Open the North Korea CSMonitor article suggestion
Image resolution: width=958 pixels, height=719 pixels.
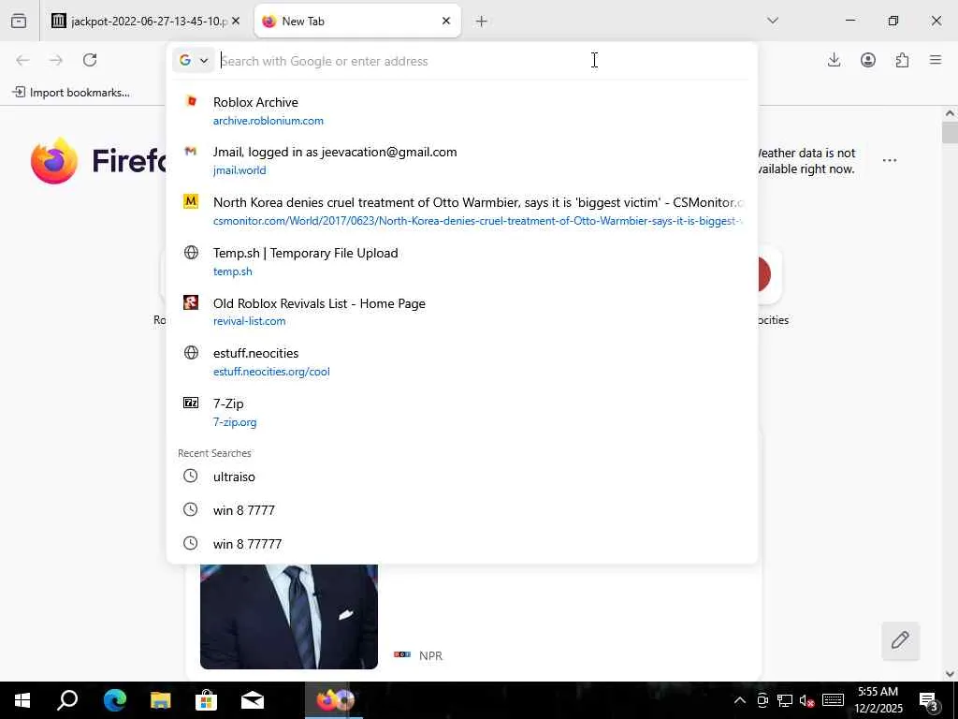(462, 211)
